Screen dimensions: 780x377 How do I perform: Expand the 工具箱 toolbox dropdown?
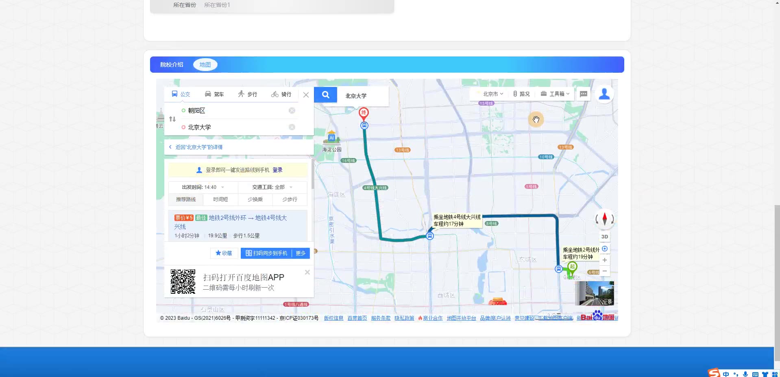pyautogui.click(x=555, y=94)
